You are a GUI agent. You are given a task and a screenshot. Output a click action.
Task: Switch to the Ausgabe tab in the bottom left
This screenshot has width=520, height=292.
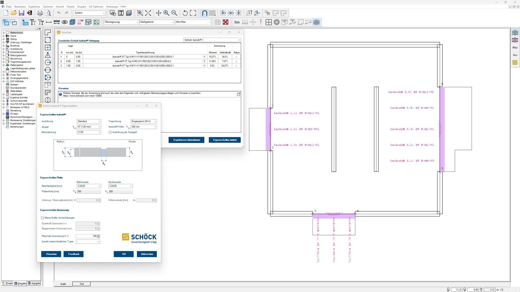tap(34, 283)
